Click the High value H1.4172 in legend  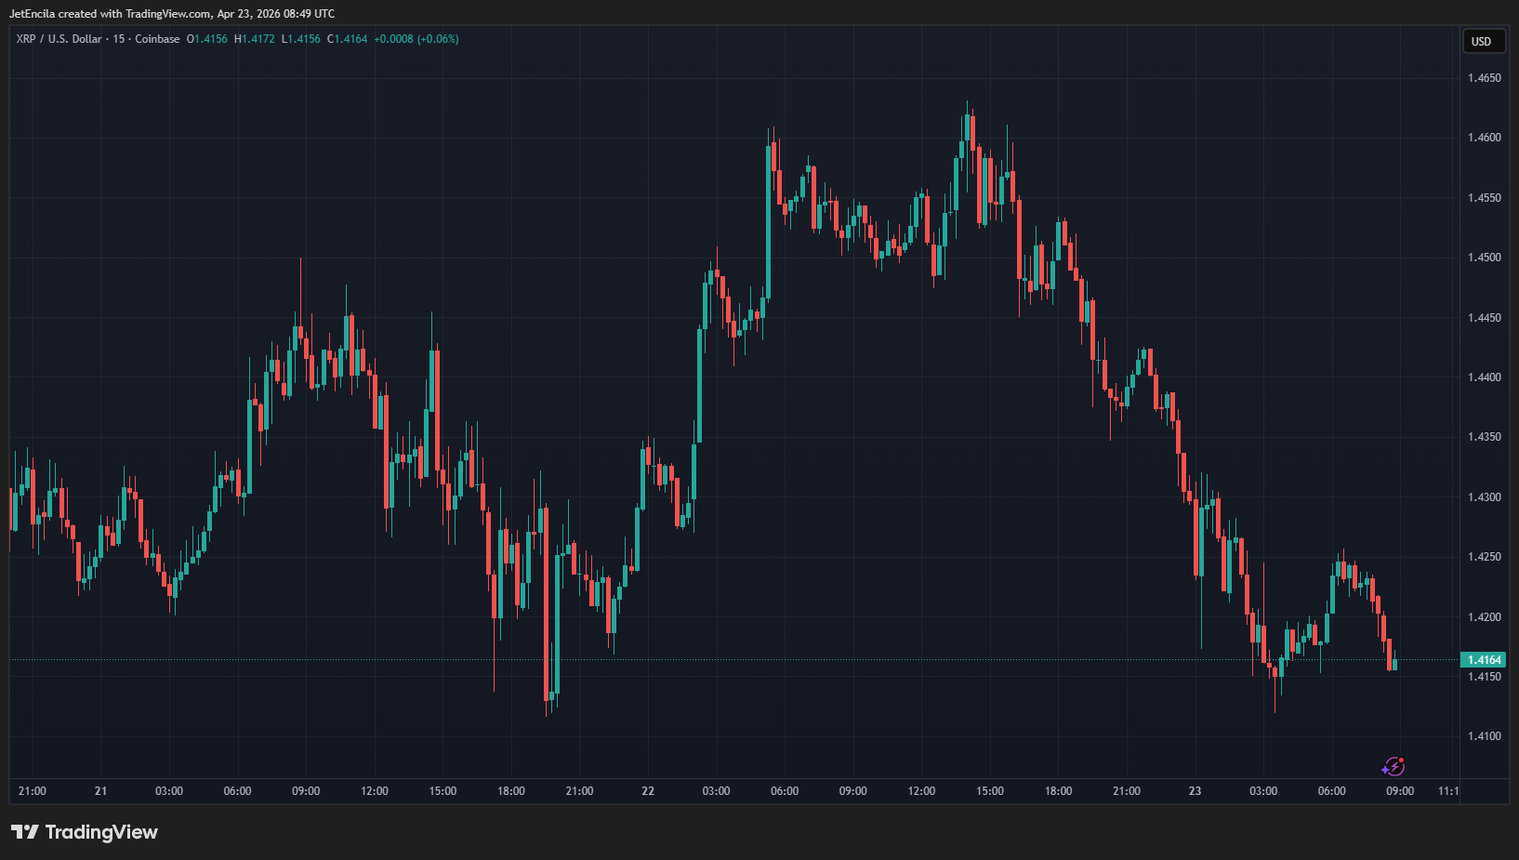[x=255, y=39]
